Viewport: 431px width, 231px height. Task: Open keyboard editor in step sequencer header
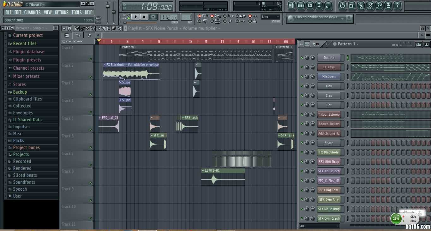coord(427,44)
